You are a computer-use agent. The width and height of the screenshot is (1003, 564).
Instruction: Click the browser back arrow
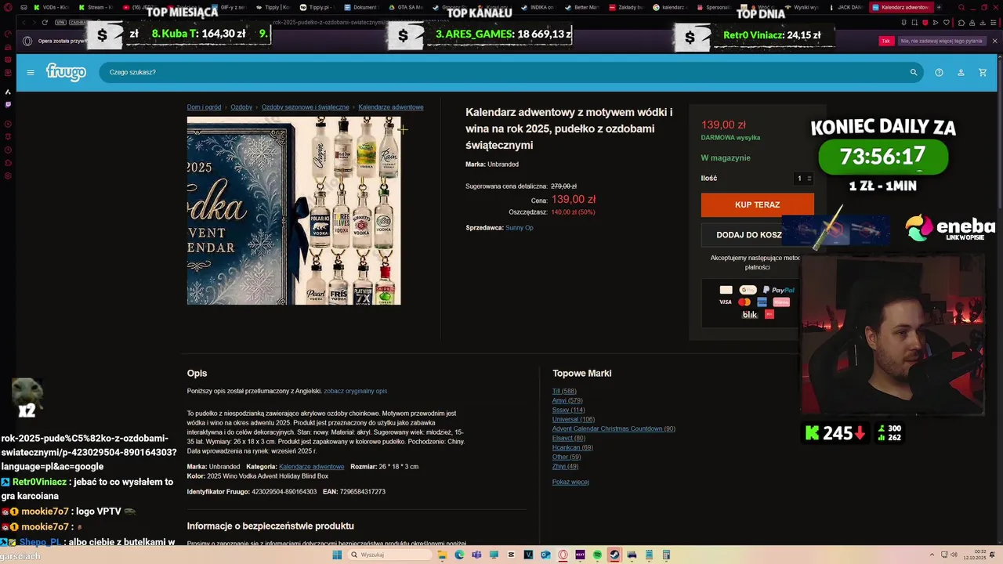(22, 23)
